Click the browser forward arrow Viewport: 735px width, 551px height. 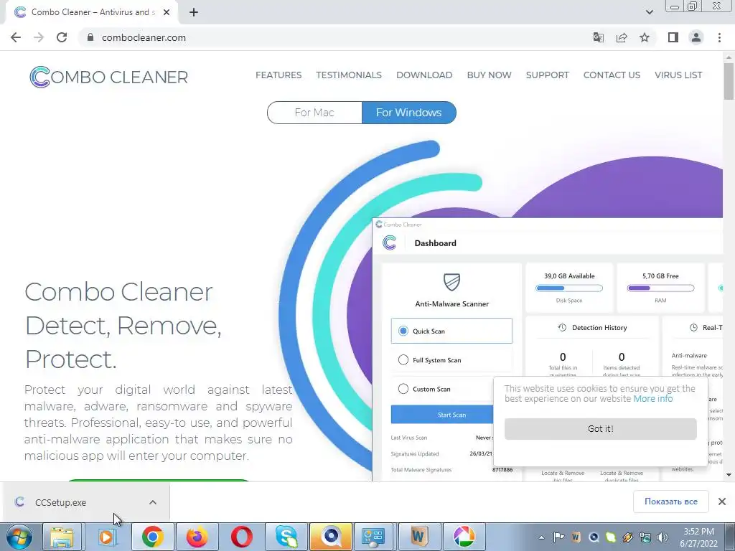pos(39,37)
